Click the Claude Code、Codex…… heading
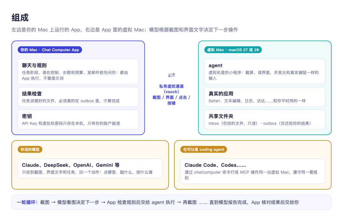 click(x=215, y=165)
